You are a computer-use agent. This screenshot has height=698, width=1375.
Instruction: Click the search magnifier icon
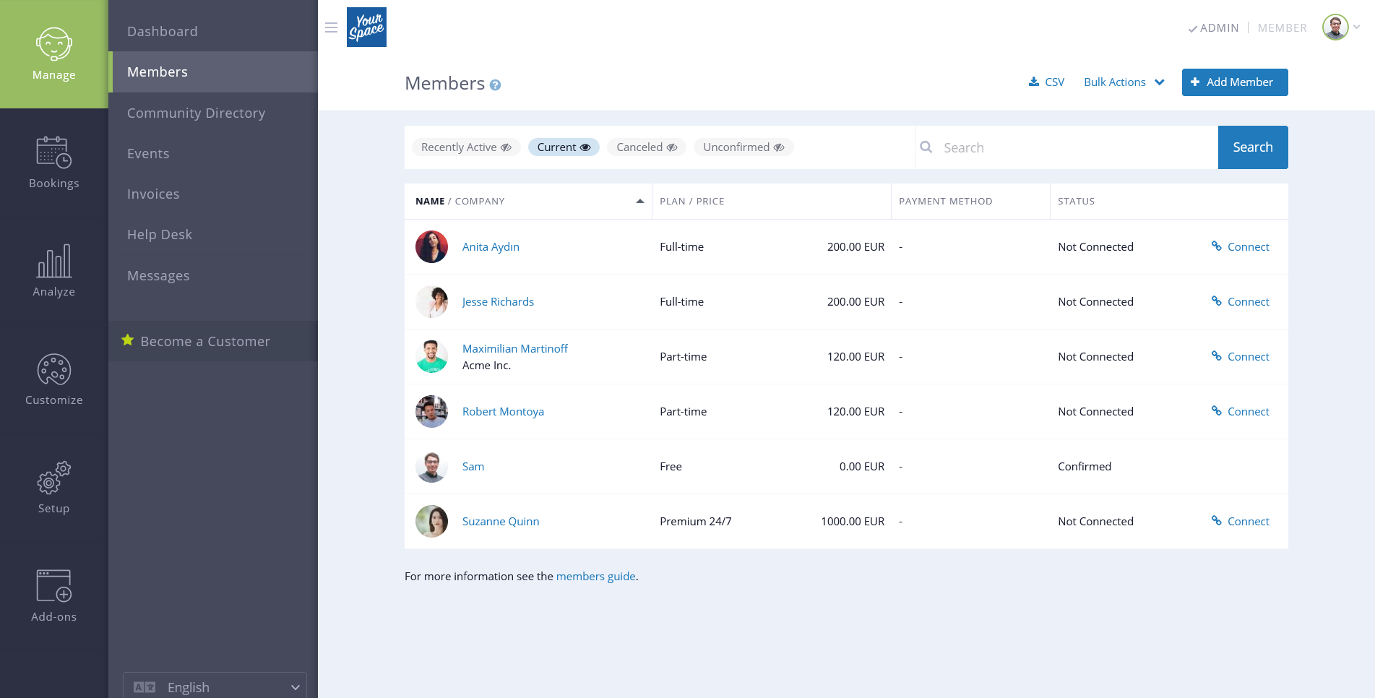[926, 147]
